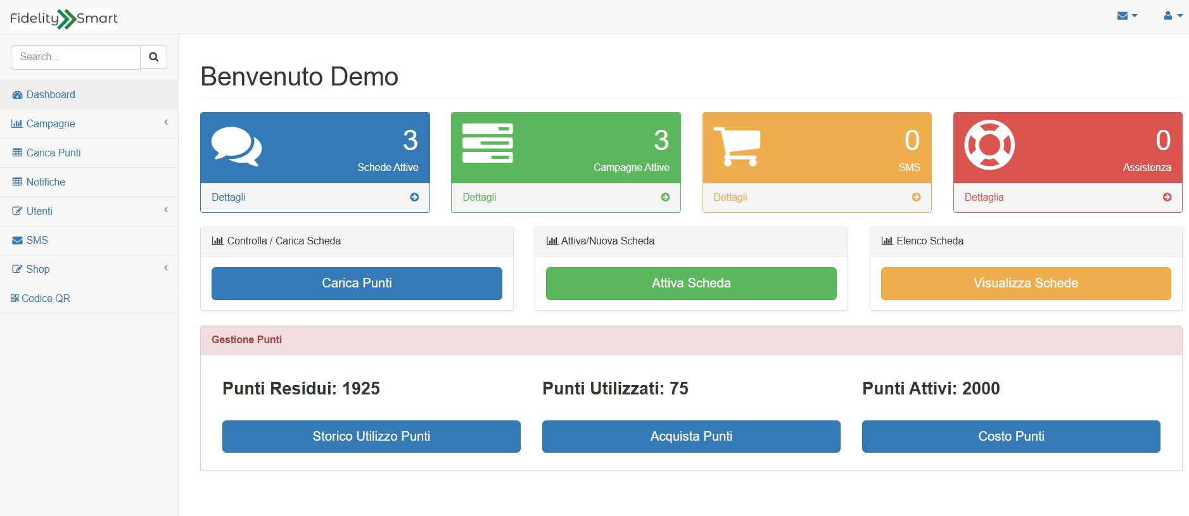Click the Punti Attivi: 2000 text
The width and height of the screenshot is (1189, 516).
pyautogui.click(x=931, y=389)
